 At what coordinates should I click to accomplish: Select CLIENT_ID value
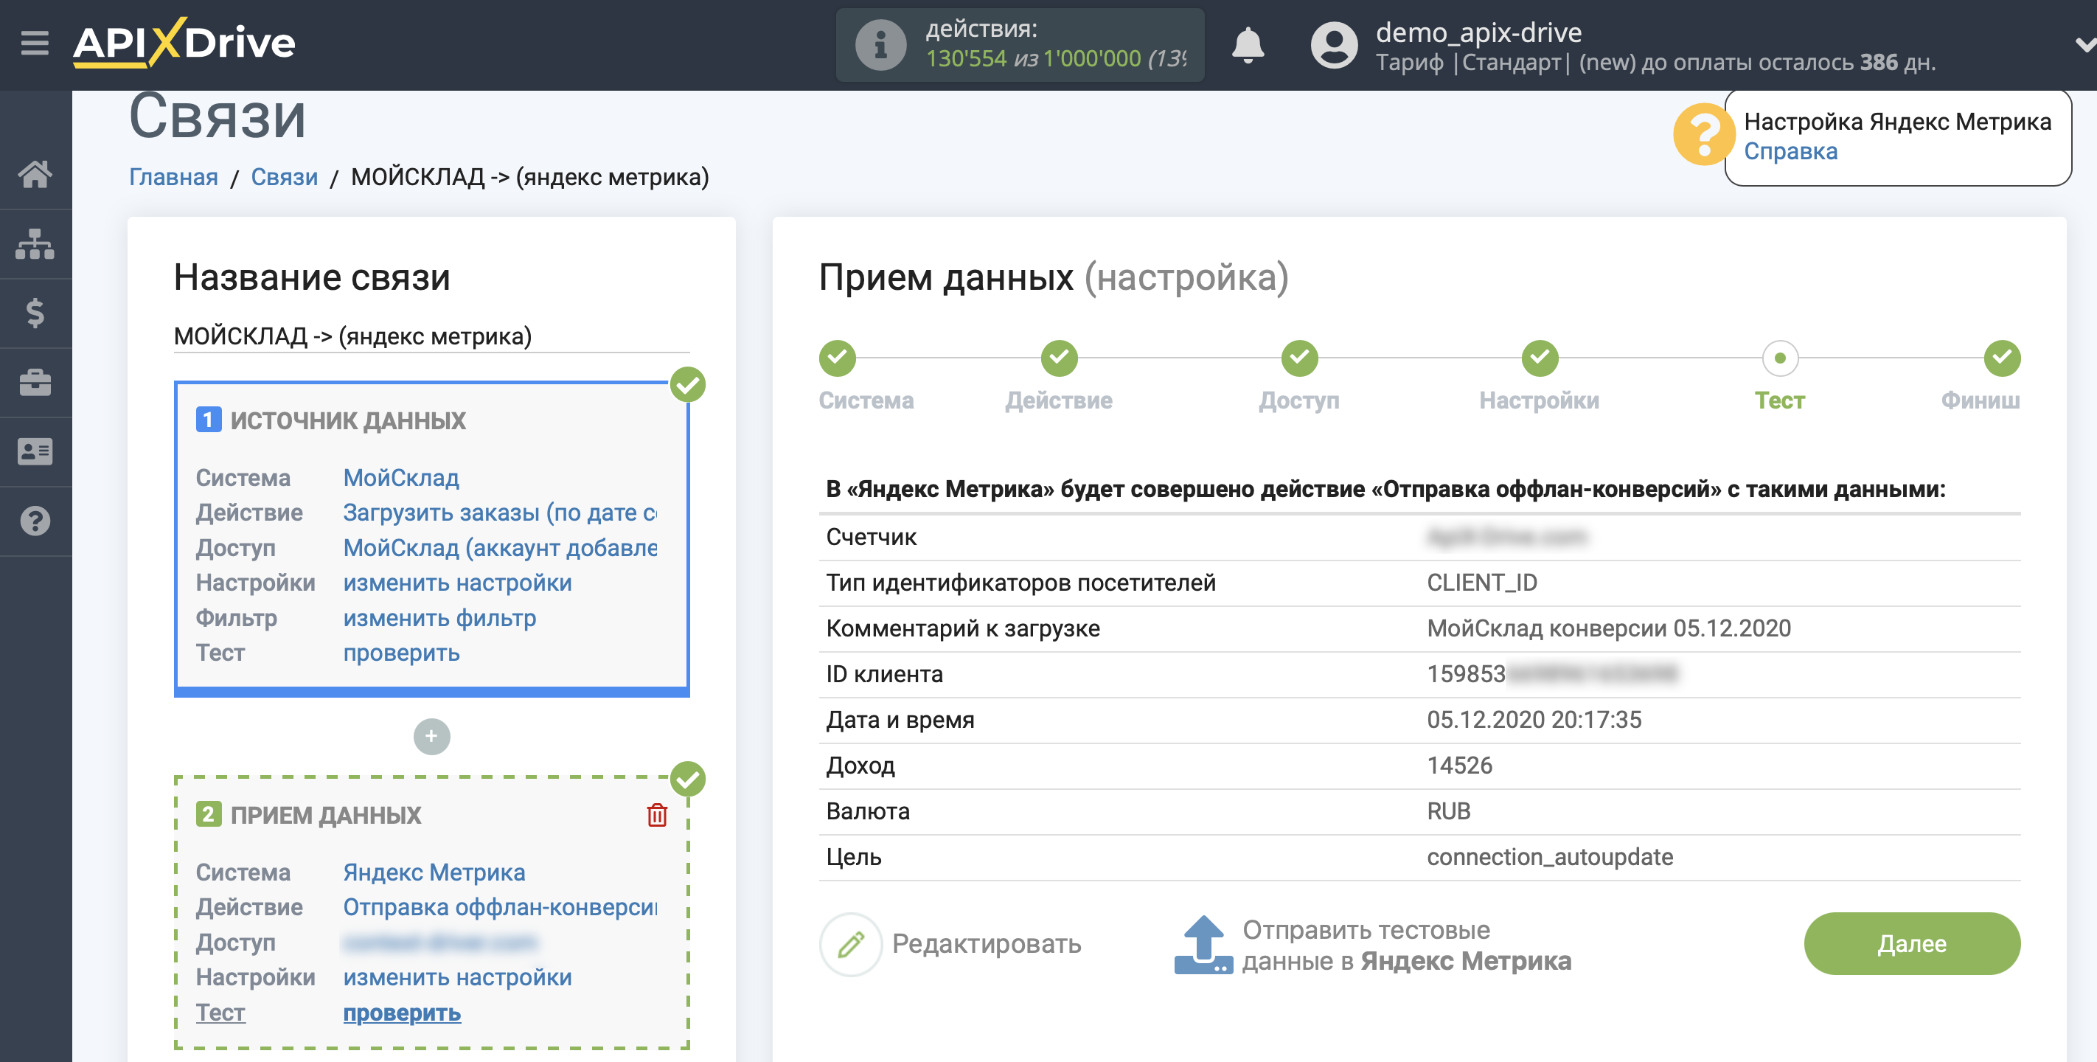[1481, 583]
